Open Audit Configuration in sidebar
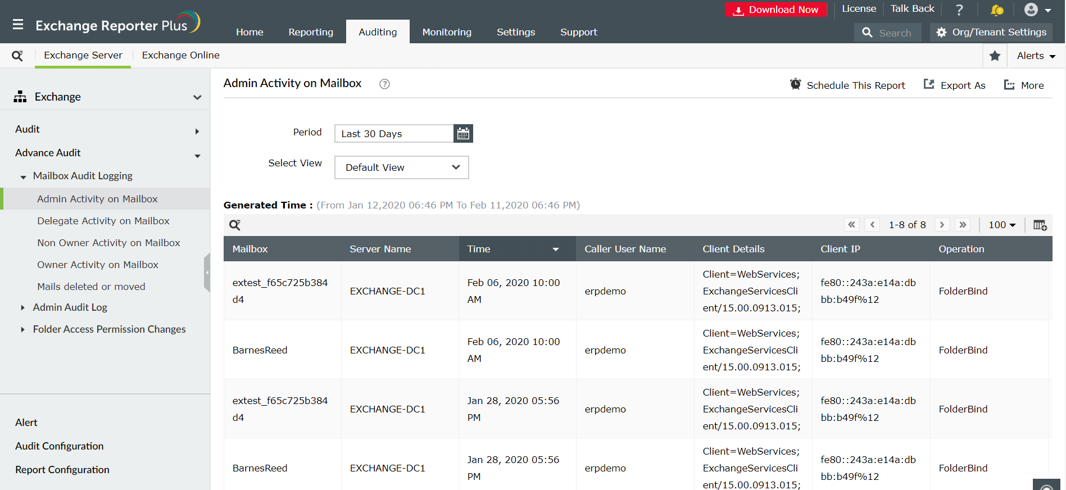 (60, 446)
